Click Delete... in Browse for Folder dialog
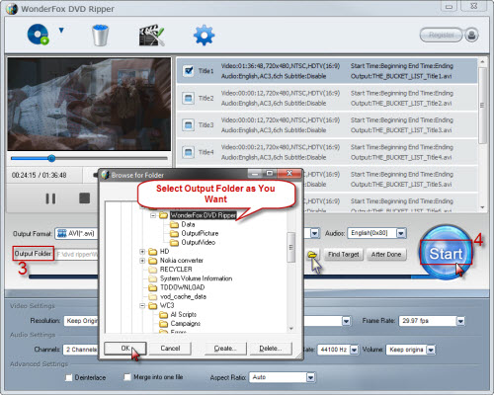The image size is (494, 395). (x=271, y=349)
